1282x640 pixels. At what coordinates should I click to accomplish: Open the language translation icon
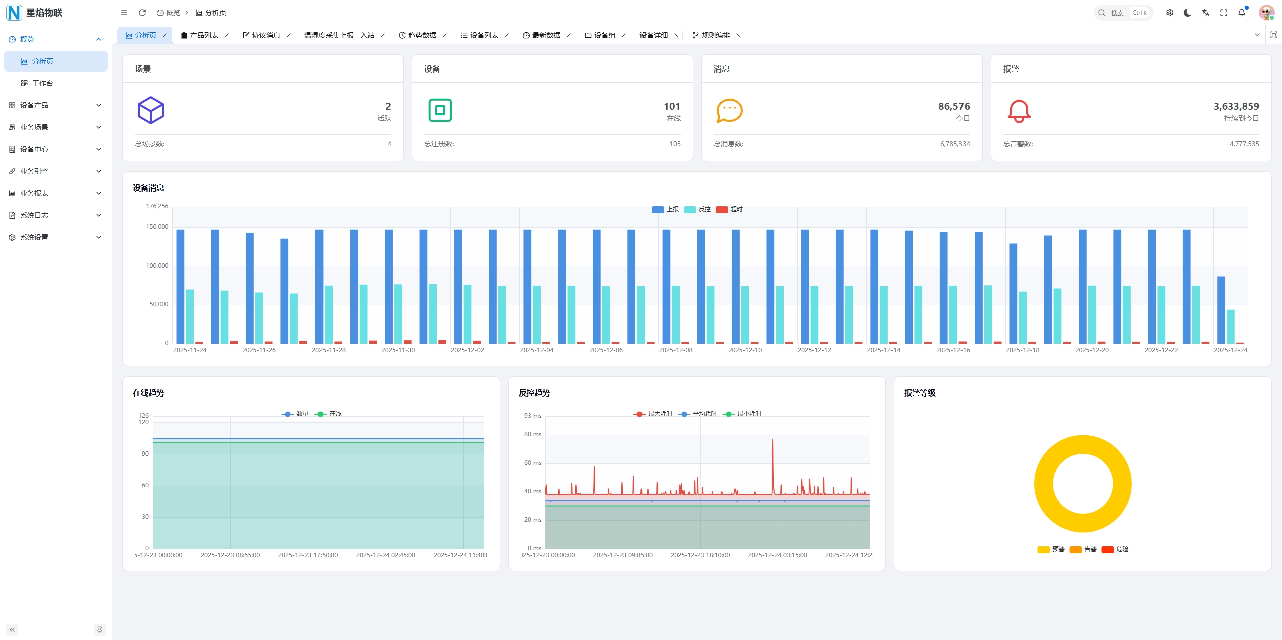(x=1205, y=13)
